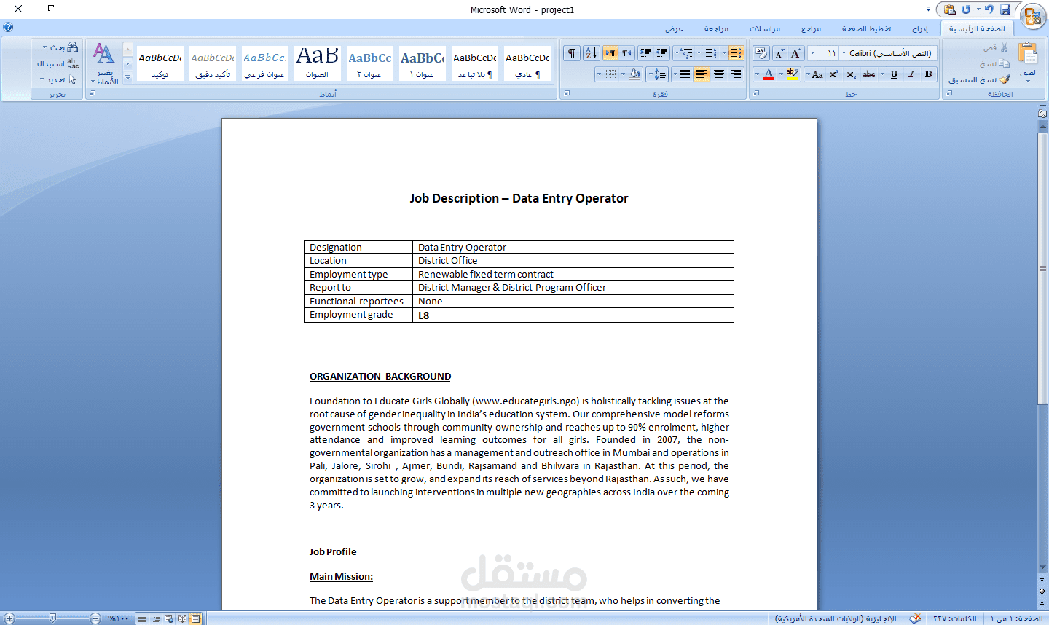Viewport: 1049px width, 625px height.
Task: Open the View tab (عرض)
Action: tap(674, 28)
